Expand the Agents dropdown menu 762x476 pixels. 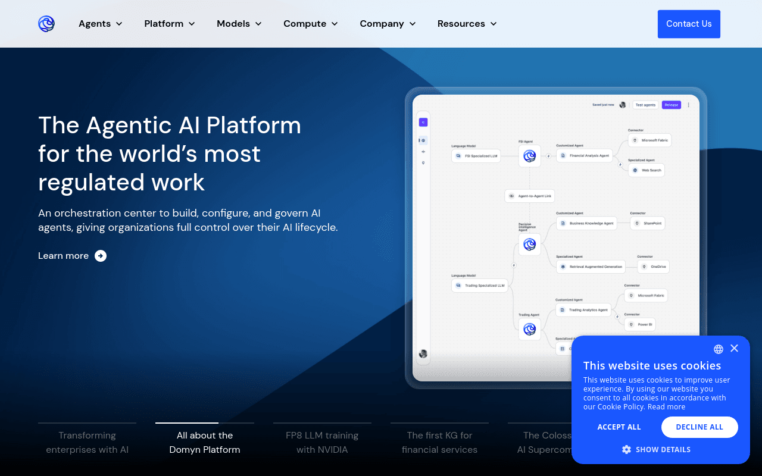[x=101, y=24]
